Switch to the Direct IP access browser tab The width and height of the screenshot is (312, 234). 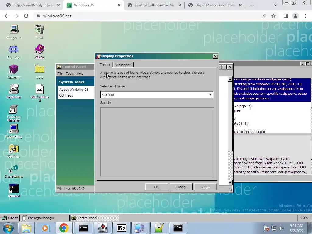(215, 5)
